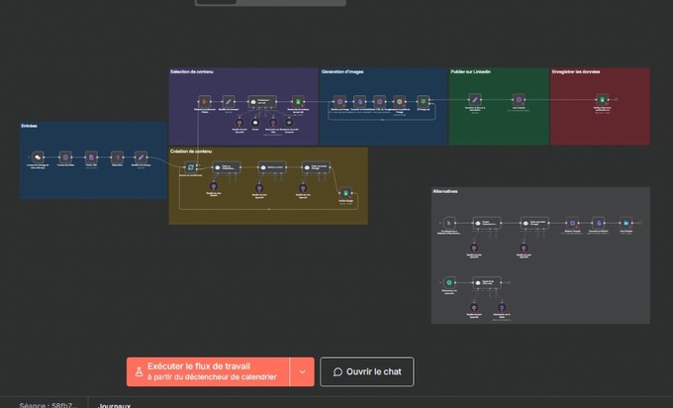The image size is (673, 408).
Task: Select the chat trigger node in Entrées
Action: click(x=38, y=157)
